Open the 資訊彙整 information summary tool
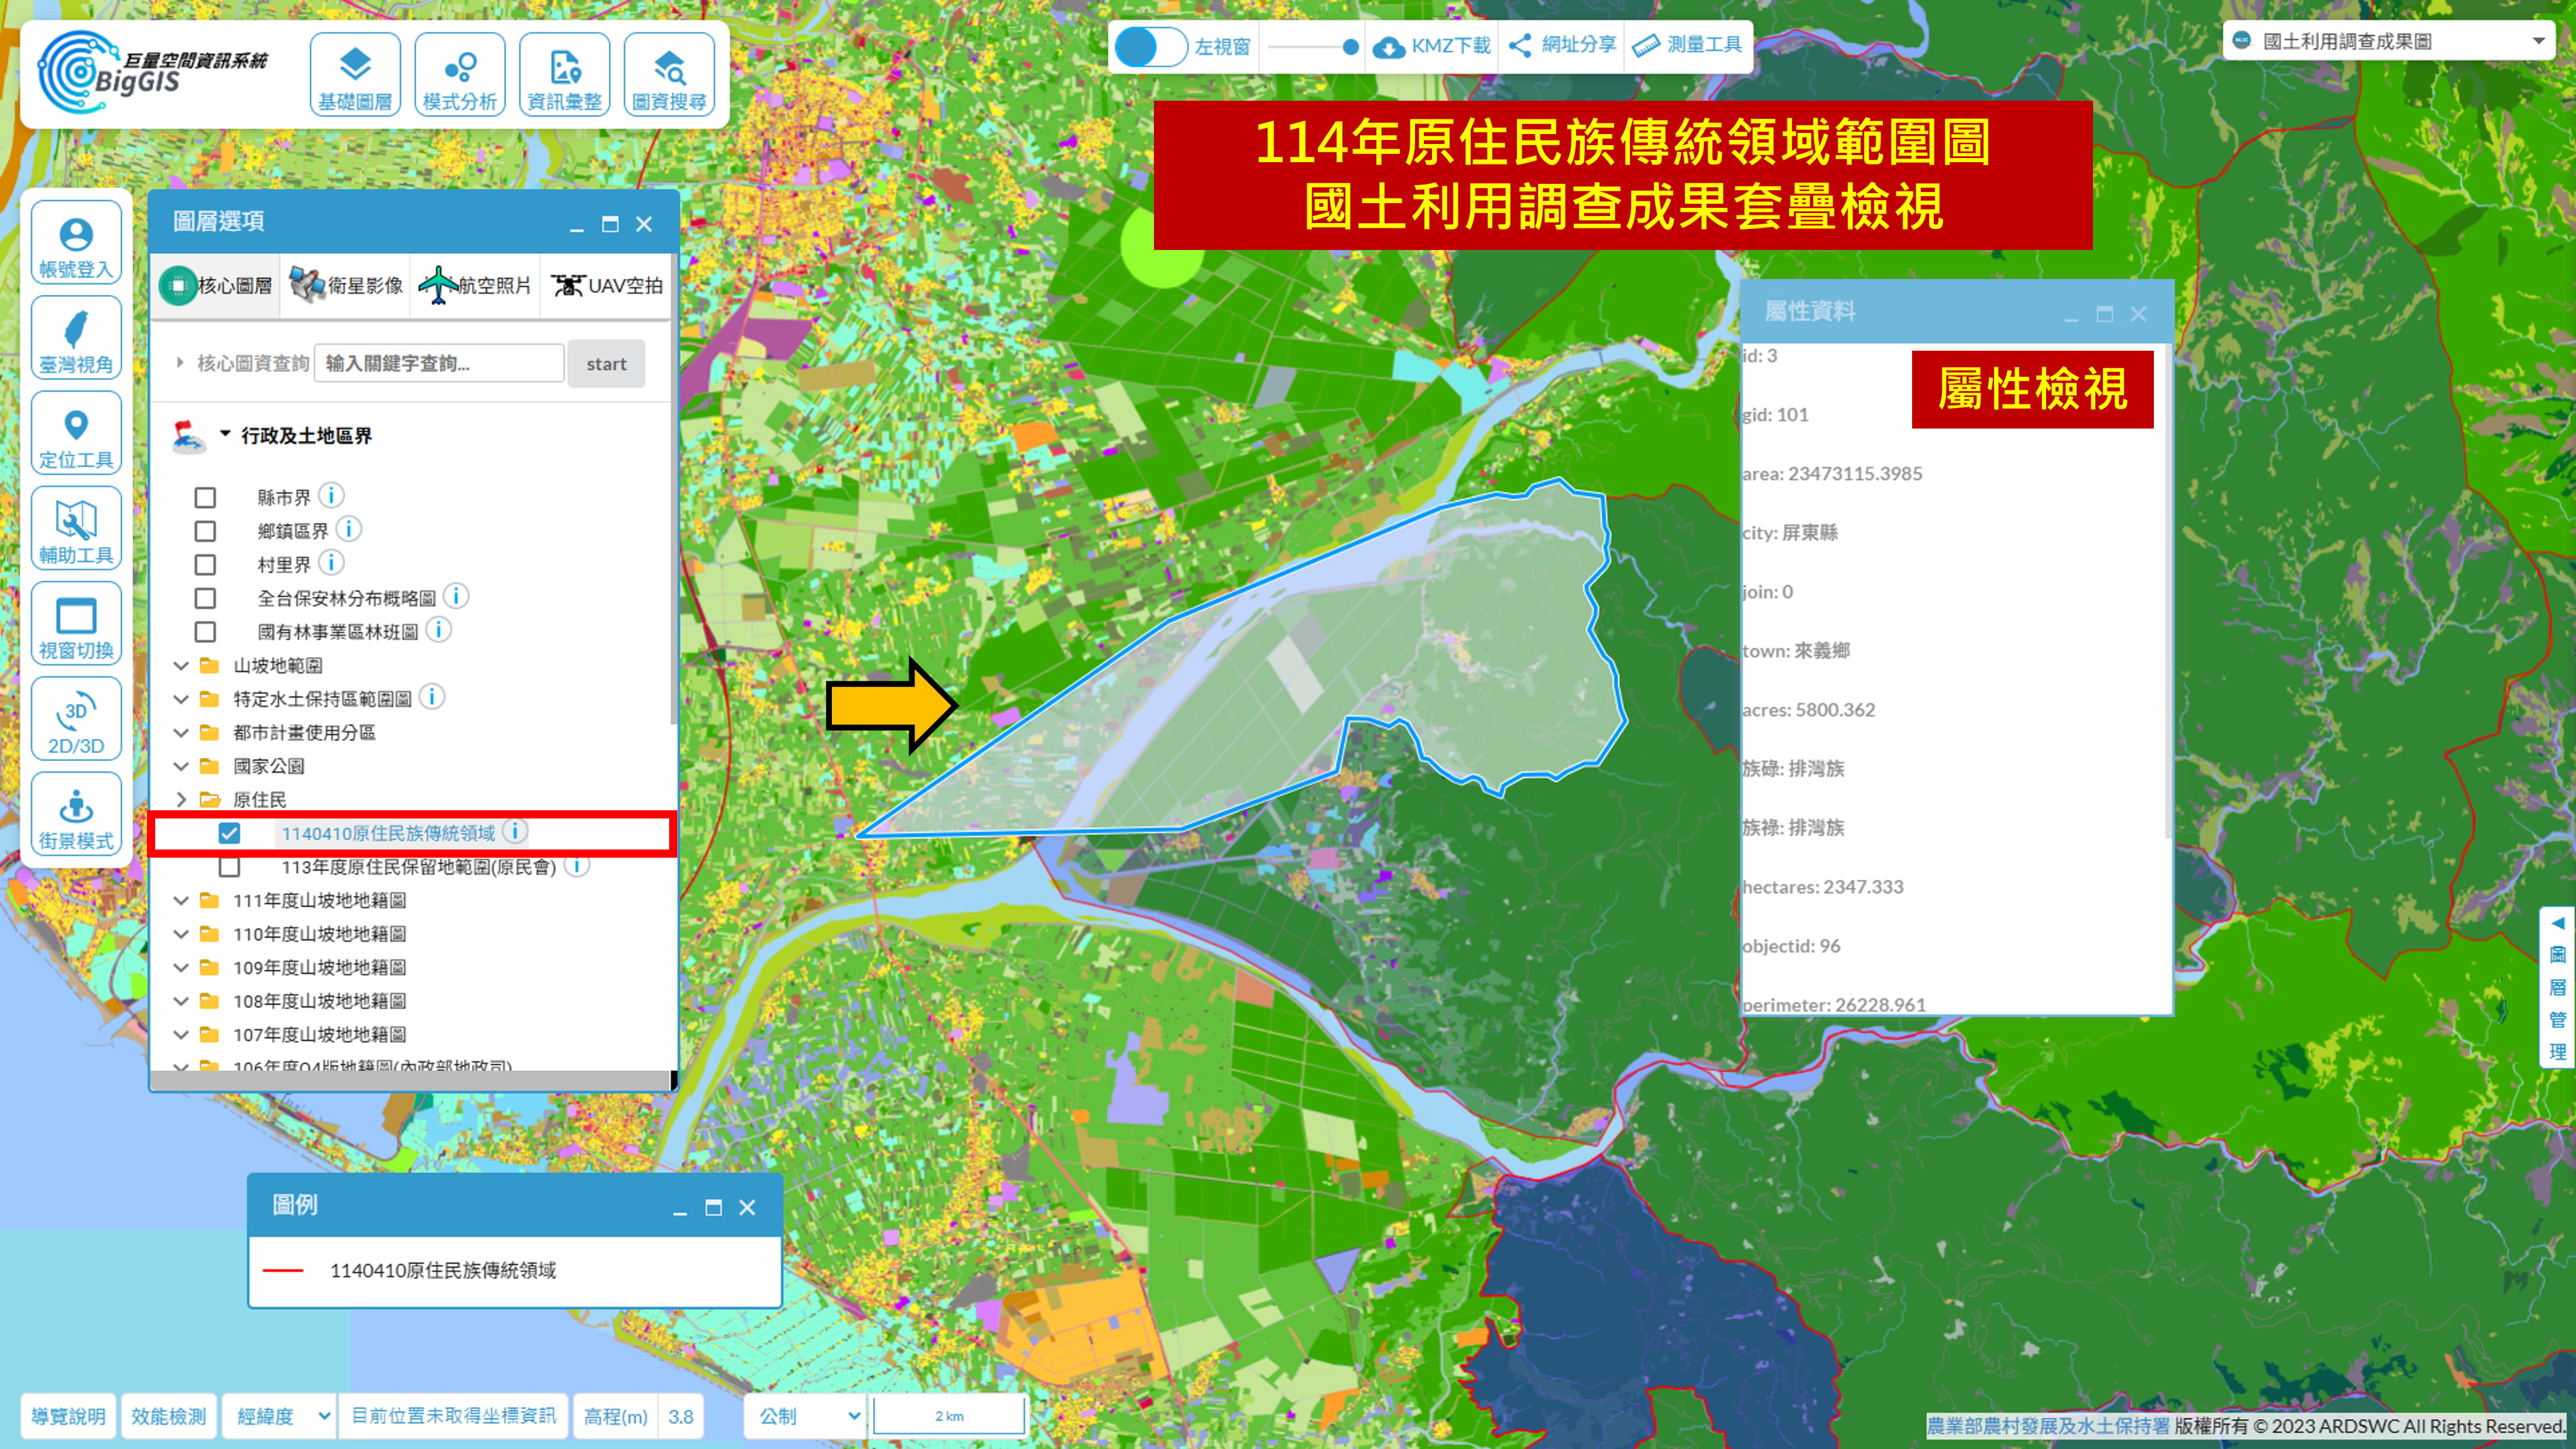Screen dimensions: 2576x1449 (565, 75)
